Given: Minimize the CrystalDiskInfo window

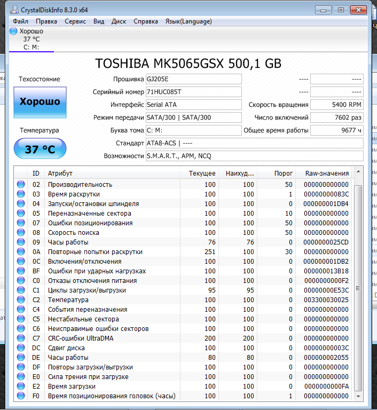Looking at the screenshot, I should coord(323,10).
